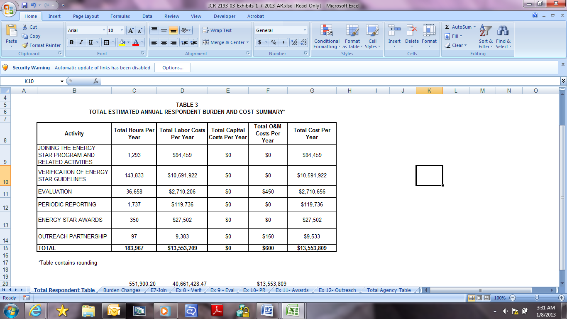Viewport: 567px width, 319px height.
Task: Click the Cut scissors icon
Action: pyautogui.click(x=25, y=27)
